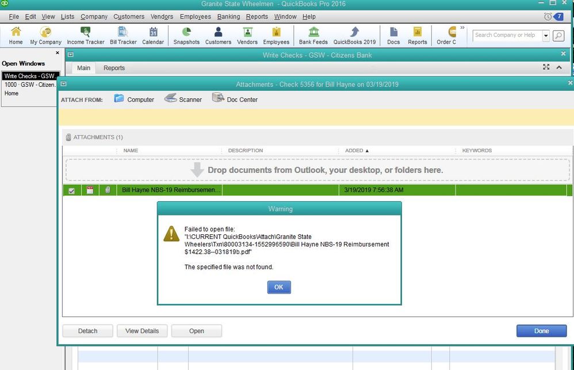
Task: Select the Bill Hayne NBS-19 Reimbursement attachment name
Action: tap(171, 190)
